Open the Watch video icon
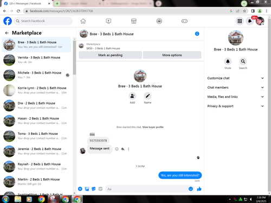The image size is (271, 203). [x=108, y=21]
